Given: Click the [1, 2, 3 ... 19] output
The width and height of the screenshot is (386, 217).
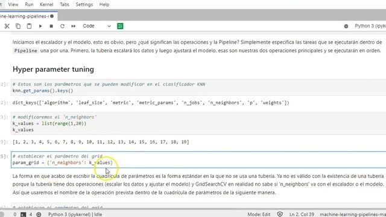Looking at the screenshot, I should click(x=101, y=142).
